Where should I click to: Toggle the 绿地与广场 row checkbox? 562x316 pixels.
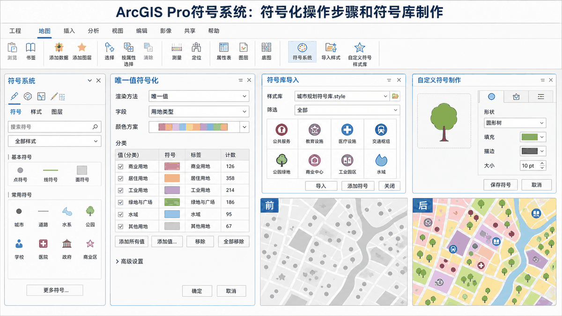(121, 202)
